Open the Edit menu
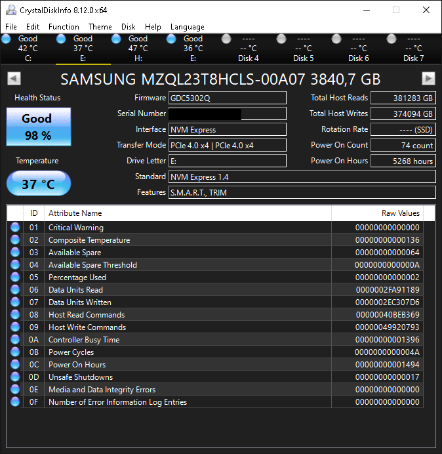Screen dimensions: 442x454 [33, 27]
